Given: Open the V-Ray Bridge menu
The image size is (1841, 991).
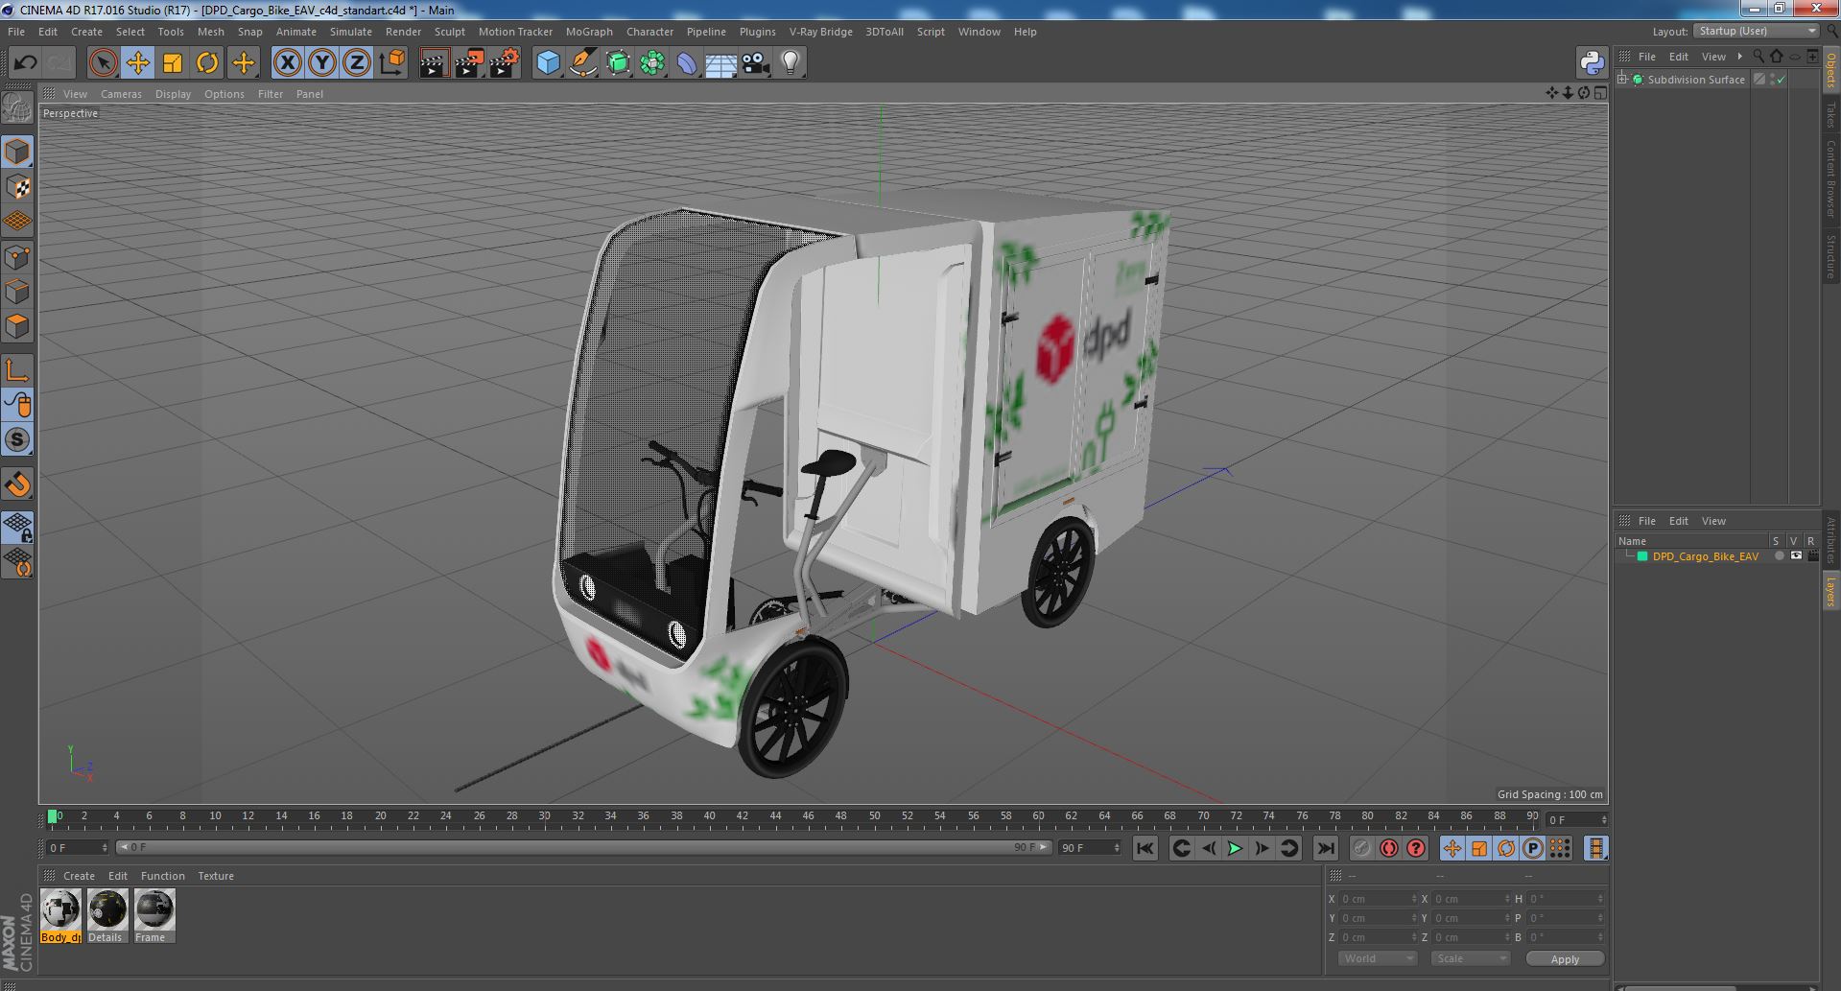Looking at the screenshot, I should coord(820,32).
